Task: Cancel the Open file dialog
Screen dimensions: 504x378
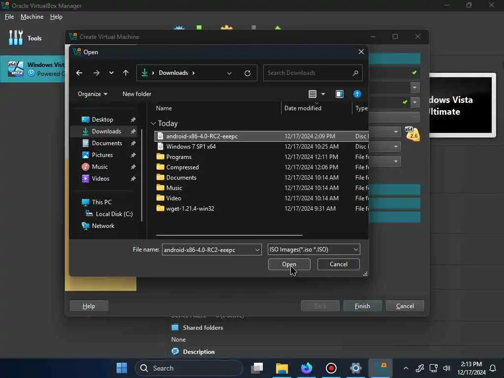Action: [338, 264]
